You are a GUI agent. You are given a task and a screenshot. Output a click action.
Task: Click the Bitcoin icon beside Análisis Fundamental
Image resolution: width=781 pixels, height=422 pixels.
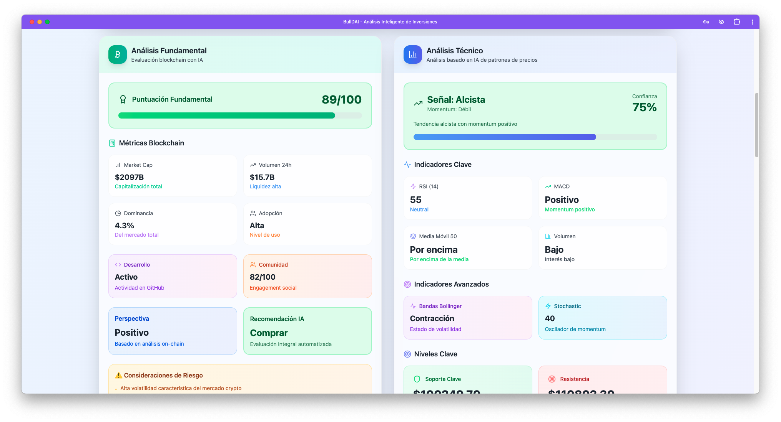pos(117,54)
